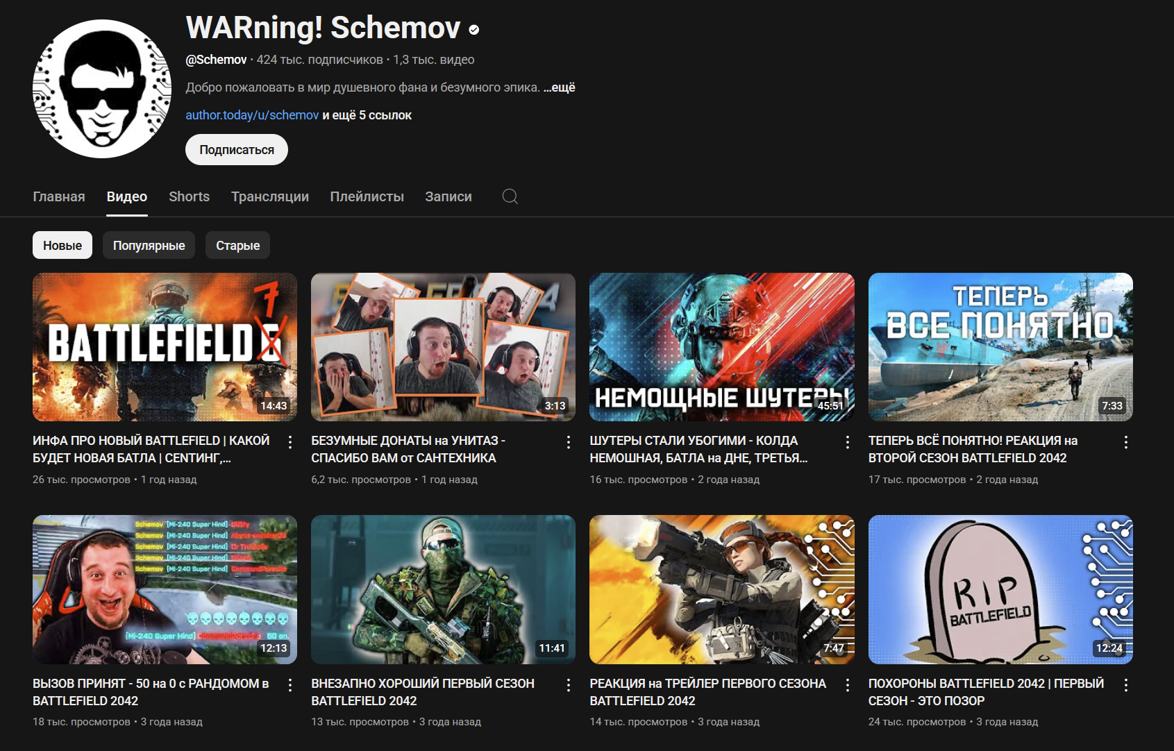
Task: Click the WARning! Schemov channel avatar
Action: (x=102, y=89)
